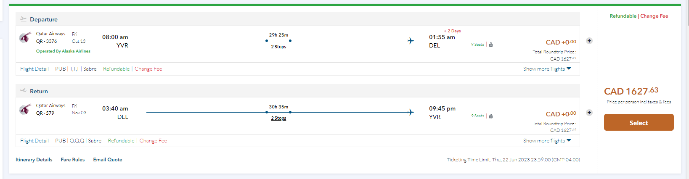
Task: Open Flight Detail for return flight
Action: 34,141
